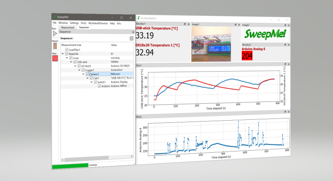
Task: Toggle the Switch1 checkbox
Action: tap(95, 82)
